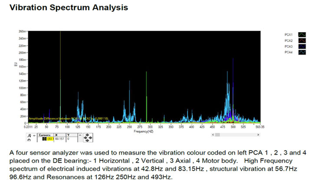Click the cursor mover diamond pad
The image size is (336, 180).
(x=88, y=137)
